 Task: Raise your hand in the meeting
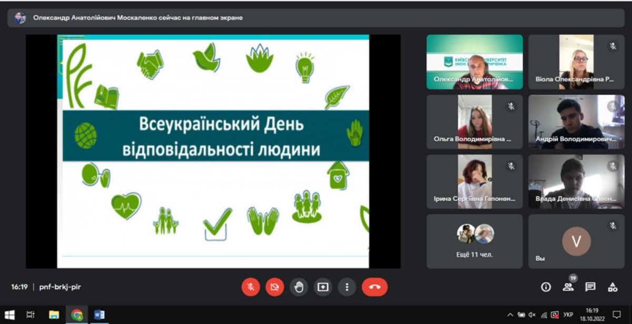(299, 287)
